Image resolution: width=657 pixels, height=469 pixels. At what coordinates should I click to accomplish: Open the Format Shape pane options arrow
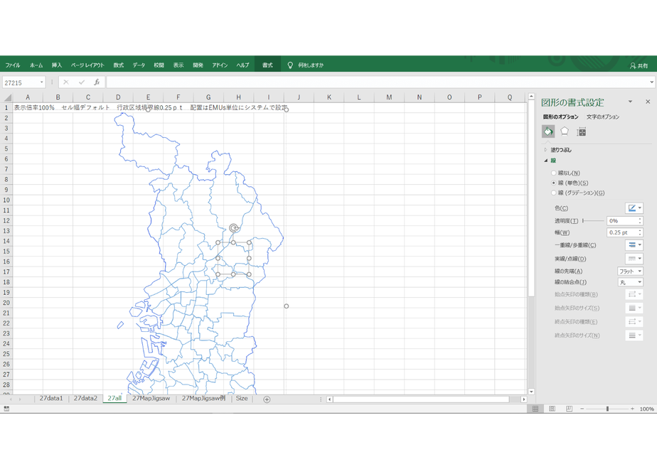click(x=630, y=102)
